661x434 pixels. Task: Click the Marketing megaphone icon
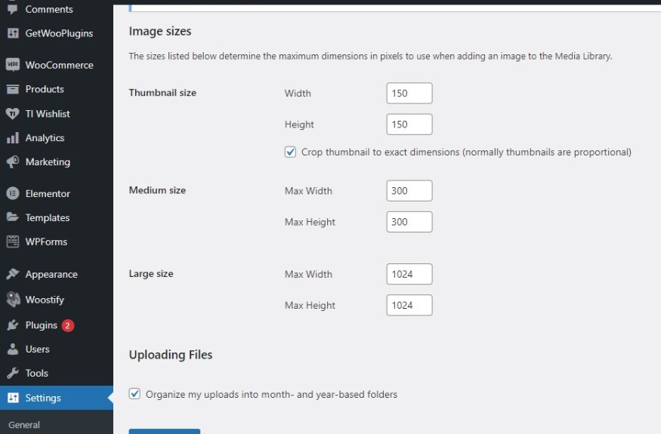(13, 162)
